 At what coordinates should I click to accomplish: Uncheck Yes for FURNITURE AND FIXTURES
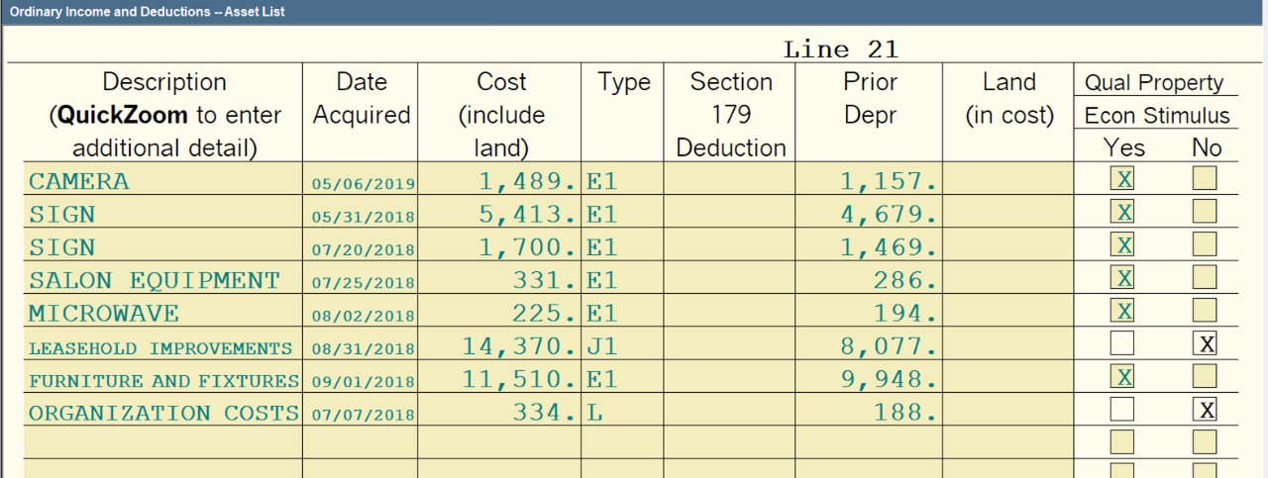[1123, 377]
